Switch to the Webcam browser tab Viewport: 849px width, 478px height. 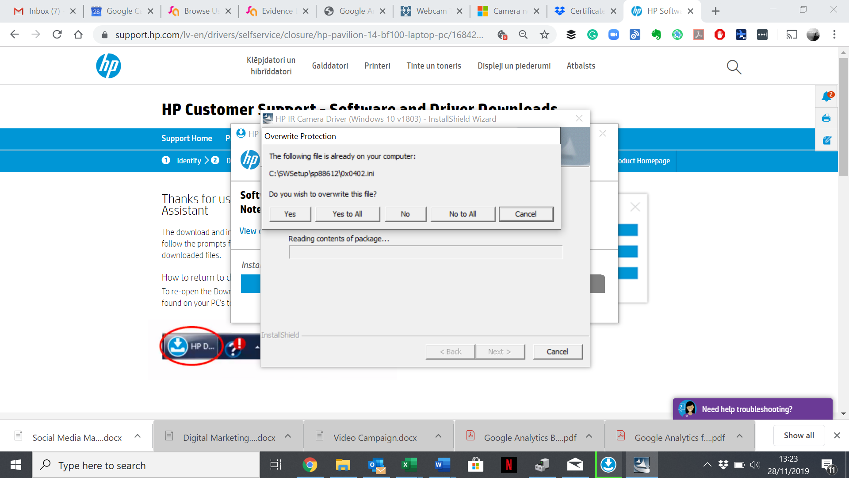tap(431, 11)
